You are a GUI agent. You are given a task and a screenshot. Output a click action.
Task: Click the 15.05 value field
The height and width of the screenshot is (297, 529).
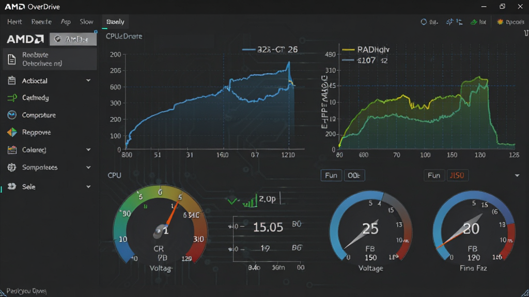point(268,227)
